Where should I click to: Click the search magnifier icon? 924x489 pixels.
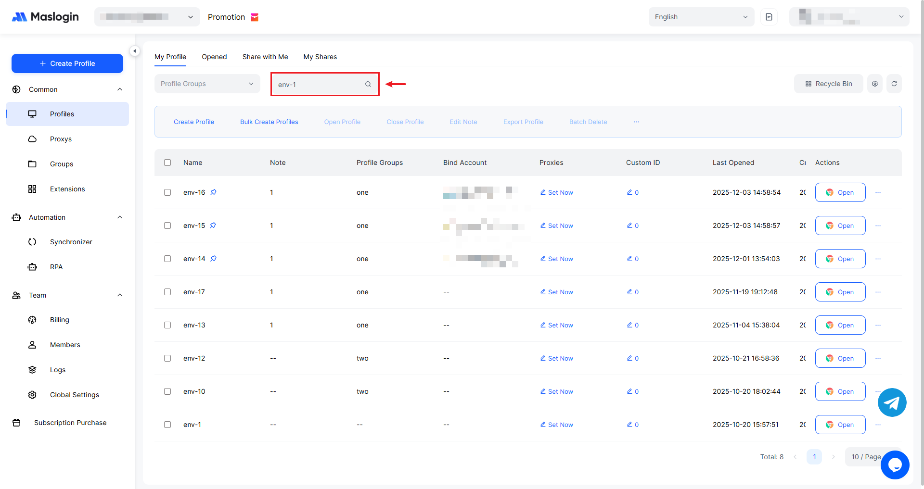click(x=368, y=84)
